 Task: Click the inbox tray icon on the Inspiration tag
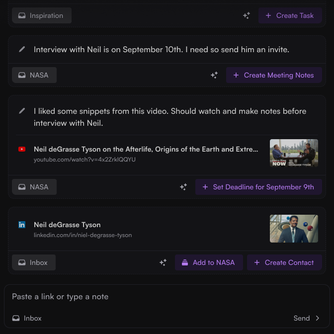pos(22,15)
